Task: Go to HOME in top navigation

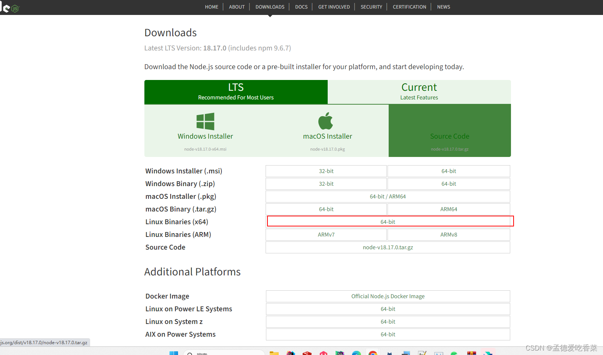Action: (211, 7)
